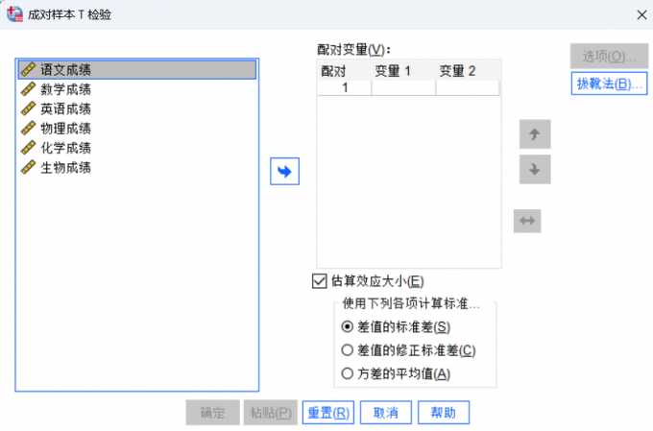Screen dimensions: 653x431
Task: Click the 变量 2 column header
Action: coord(468,71)
